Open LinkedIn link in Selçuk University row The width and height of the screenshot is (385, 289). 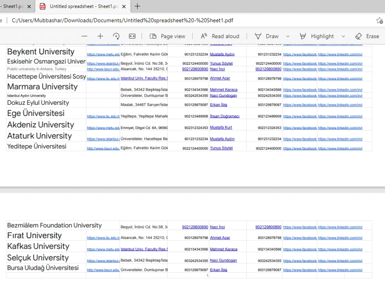(x=340, y=261)
